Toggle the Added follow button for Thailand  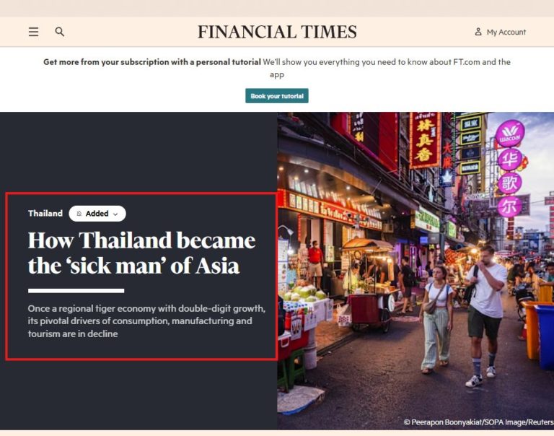coord(97,214)
